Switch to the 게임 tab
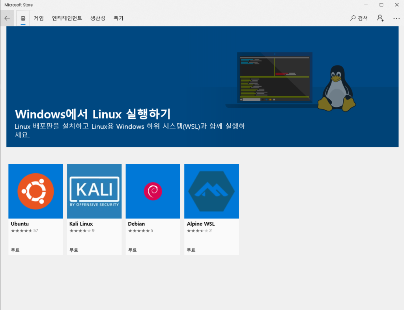The image size is (404, 310). tap(39, 18)
